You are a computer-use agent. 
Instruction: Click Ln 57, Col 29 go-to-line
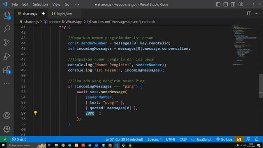[124, 139]
